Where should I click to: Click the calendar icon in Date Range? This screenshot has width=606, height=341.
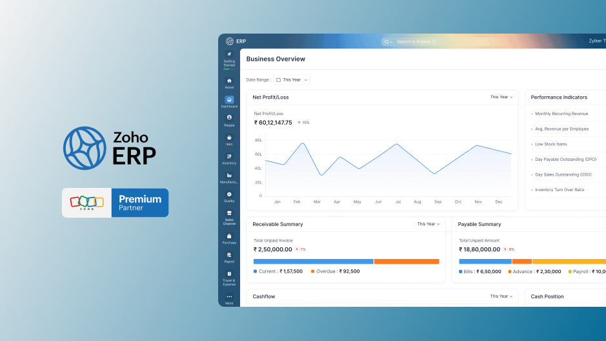(278, 80)
